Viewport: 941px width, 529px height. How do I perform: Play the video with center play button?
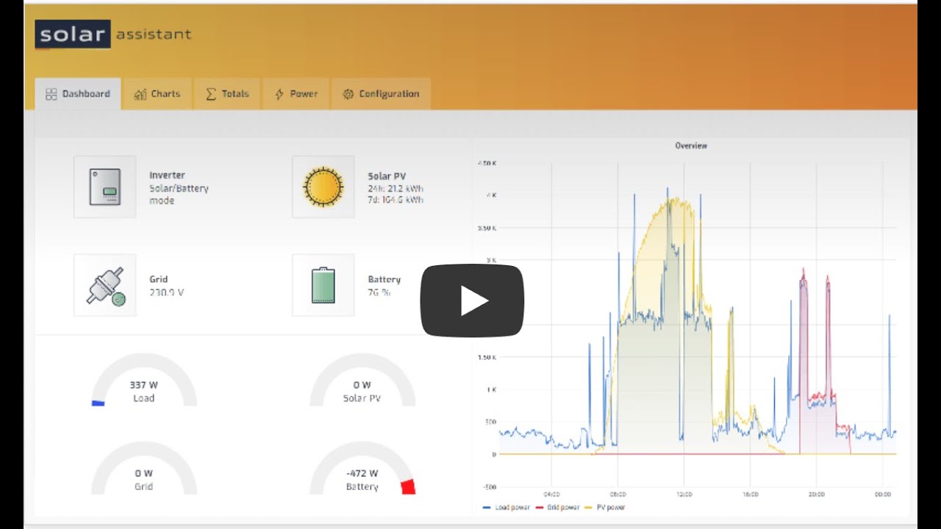click(472, 301)
